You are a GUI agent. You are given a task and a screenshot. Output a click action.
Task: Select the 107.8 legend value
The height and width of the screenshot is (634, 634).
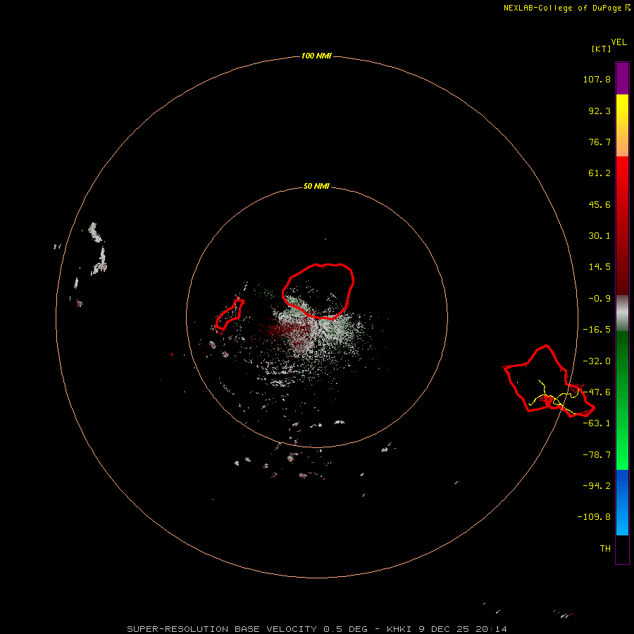(597, 79)
